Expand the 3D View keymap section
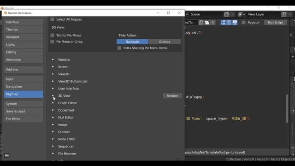 pos(53,96)
